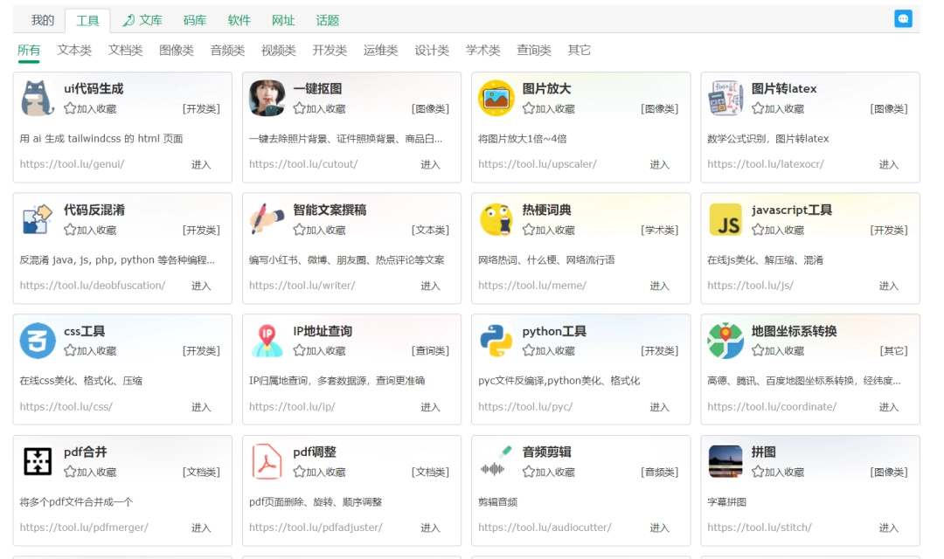The height and width of the screenshot is (559, 944).
Task: Click the python工具 snake logo icon
Action: click(496, 341)
